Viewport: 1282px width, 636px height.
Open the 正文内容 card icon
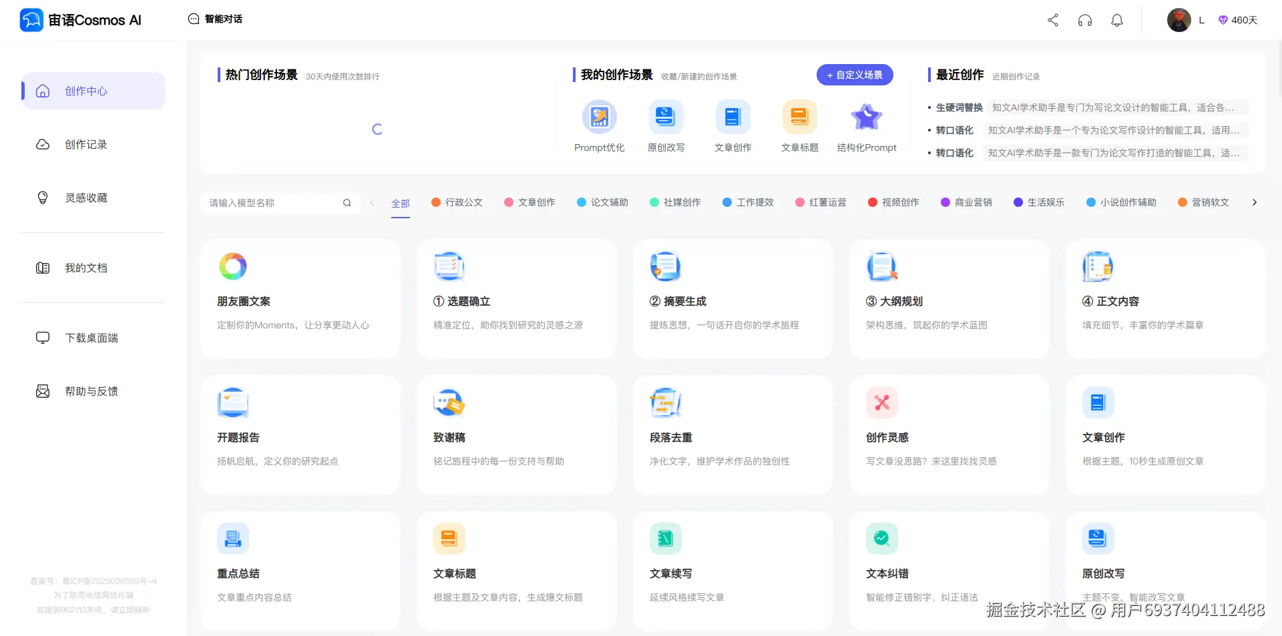1098,266
